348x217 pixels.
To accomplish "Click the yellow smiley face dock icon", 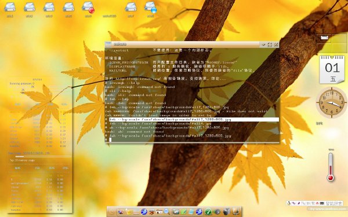I will (129, 211).
